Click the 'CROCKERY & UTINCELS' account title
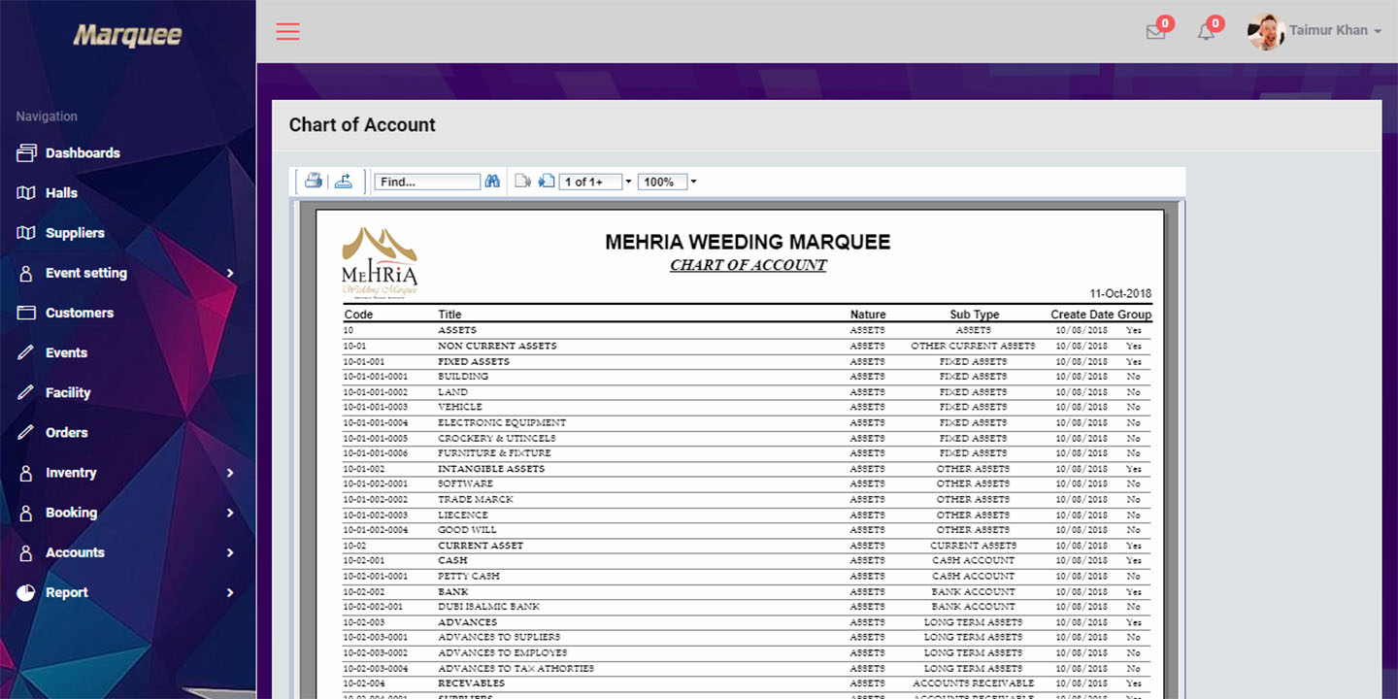Screen dimensions: 1398x699 [496, 438]
